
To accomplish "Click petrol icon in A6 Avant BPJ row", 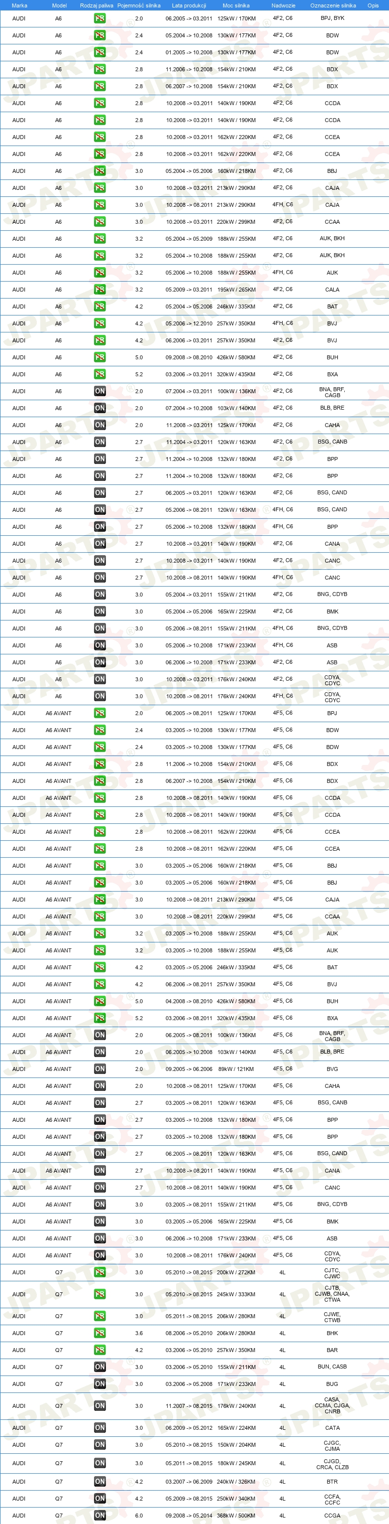I will click(x=100, y=714).
